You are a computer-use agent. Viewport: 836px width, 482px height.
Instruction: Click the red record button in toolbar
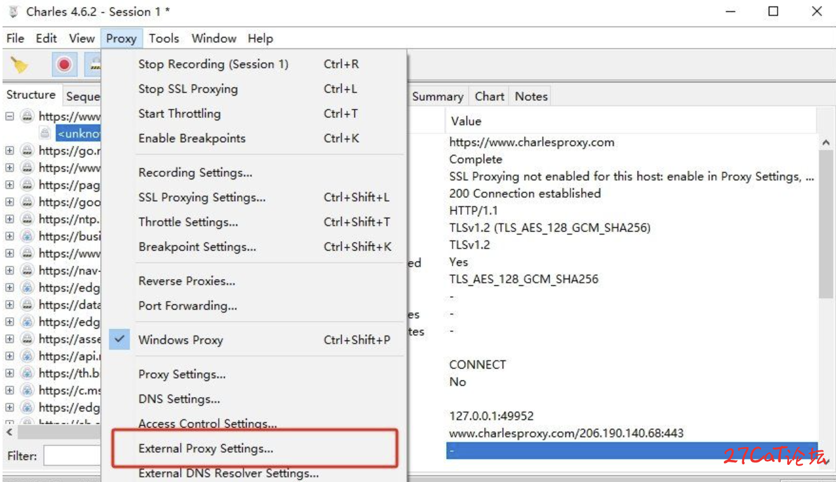64,64
